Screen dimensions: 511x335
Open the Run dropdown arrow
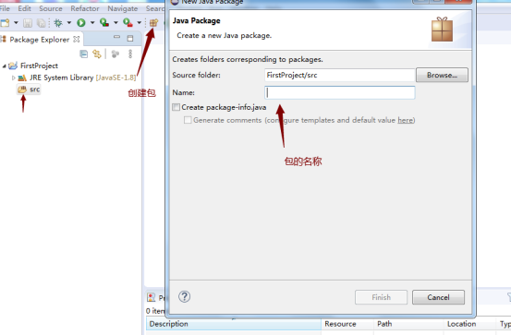click(92, 23)
